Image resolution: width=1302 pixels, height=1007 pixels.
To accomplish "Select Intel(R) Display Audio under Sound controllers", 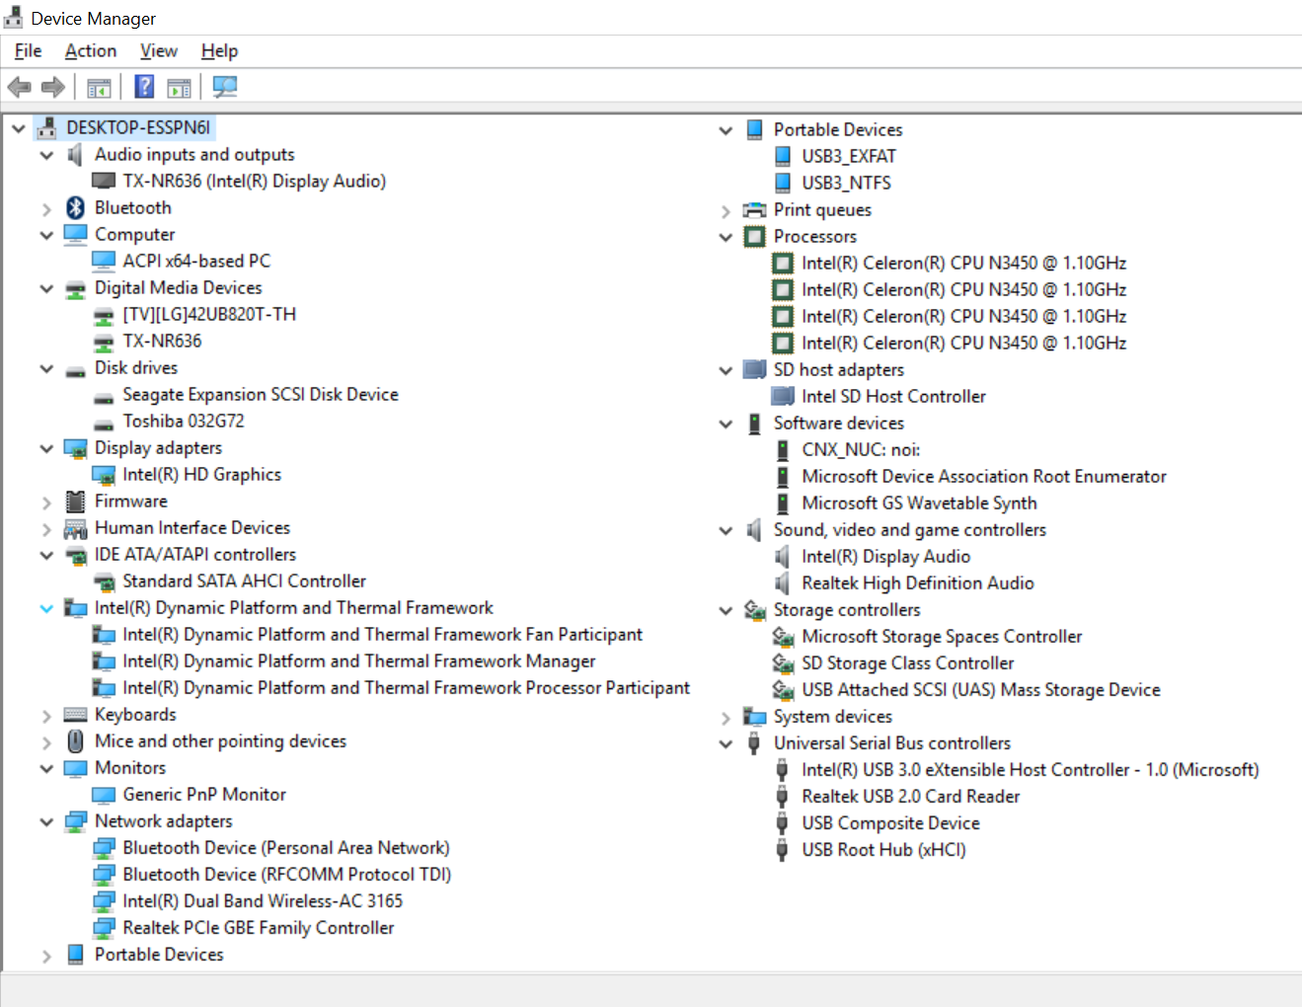I will click(885, 556).
